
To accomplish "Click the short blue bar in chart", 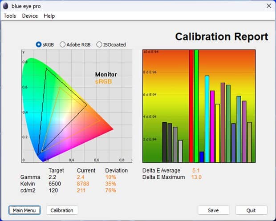I will [202, 157].
